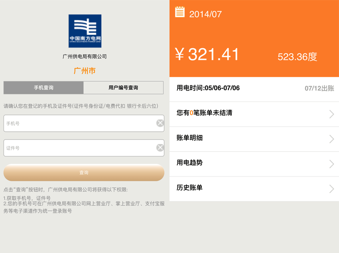Clear the 手机号 field with X icon
Image resolution: width=339 pixels, height=253 pixels.
(x=160, y=123)
